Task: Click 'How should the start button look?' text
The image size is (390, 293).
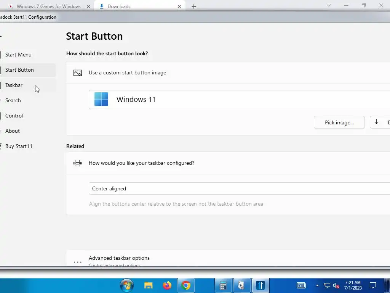Action: point(107,53)
